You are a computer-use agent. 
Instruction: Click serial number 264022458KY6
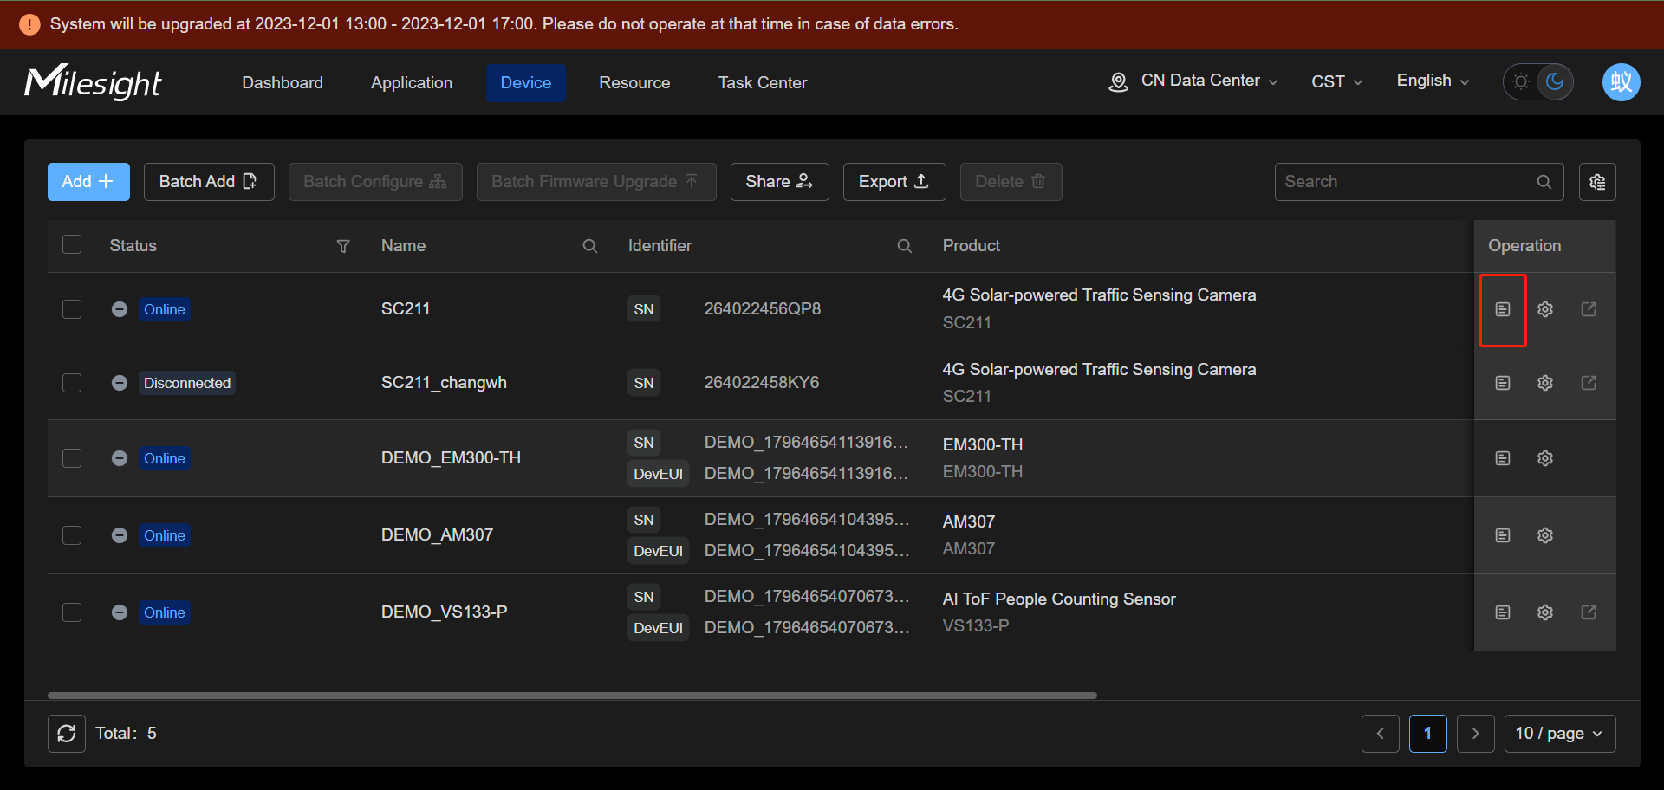click(762, 383)
